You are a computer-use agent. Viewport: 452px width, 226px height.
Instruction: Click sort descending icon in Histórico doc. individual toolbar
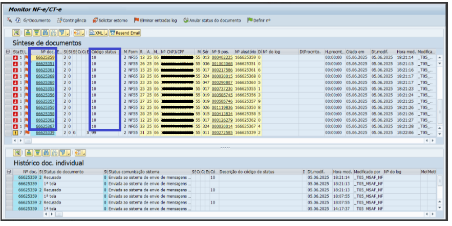pyautogui.click(x=37, y=152)
